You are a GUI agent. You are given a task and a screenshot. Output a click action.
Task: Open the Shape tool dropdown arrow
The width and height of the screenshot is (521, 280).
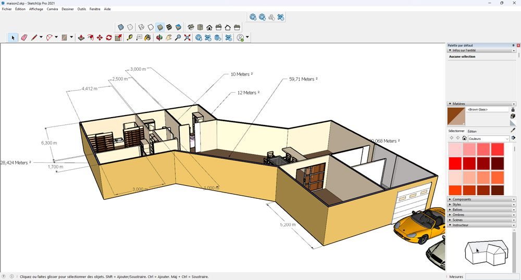pyautogui.click(x=71, y=37)
